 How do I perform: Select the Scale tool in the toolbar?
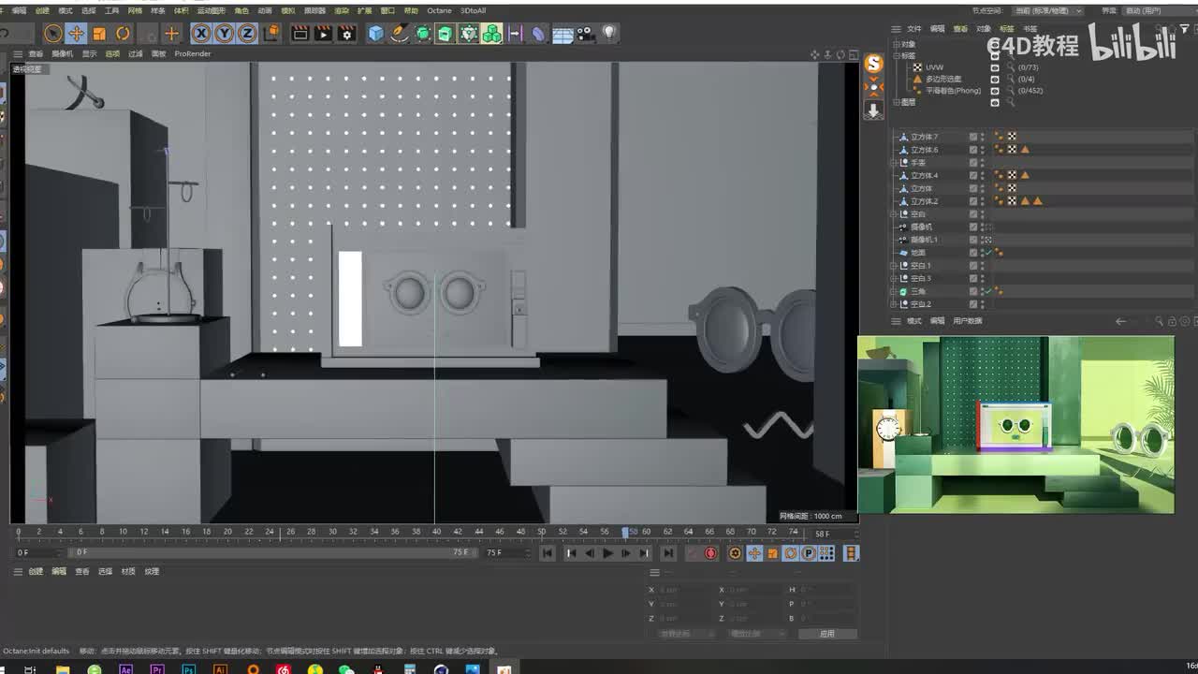(99, 34)
